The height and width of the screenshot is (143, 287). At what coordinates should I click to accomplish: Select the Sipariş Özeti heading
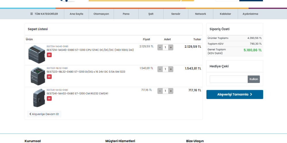[220, 29]
